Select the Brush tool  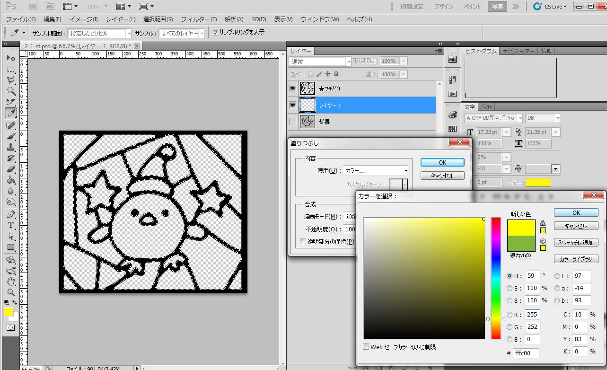coord(10,136)
